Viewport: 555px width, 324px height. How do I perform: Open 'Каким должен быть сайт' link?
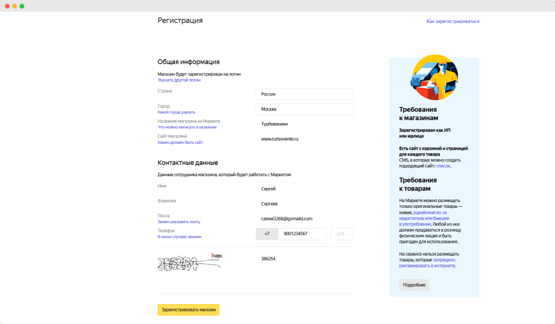click(x=180, y=143)
